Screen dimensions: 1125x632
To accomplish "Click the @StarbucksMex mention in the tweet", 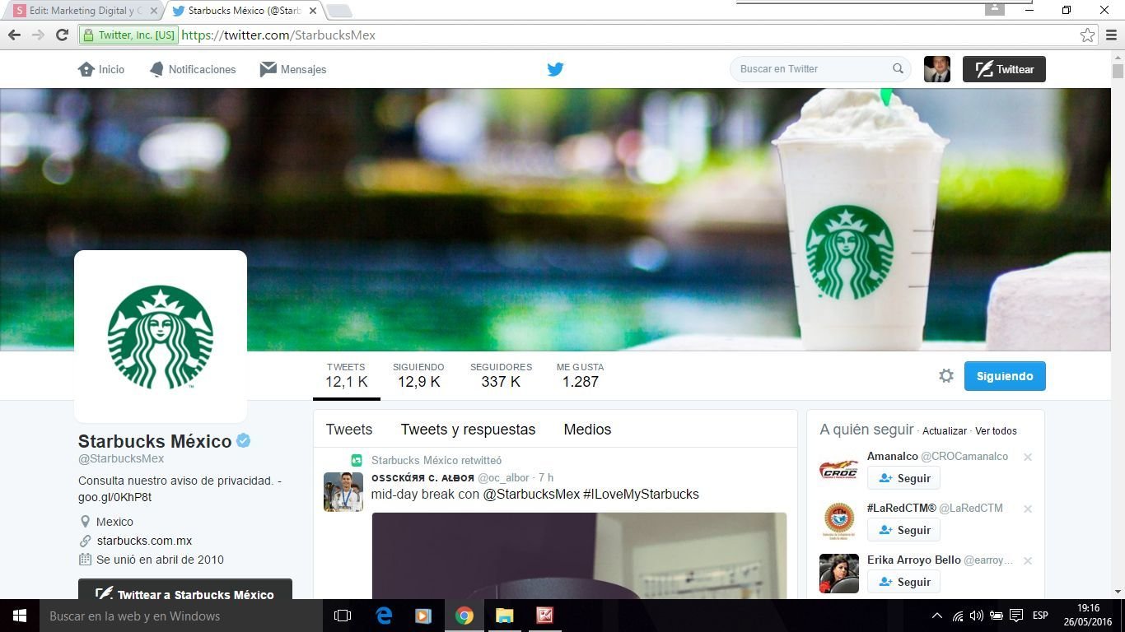I will (x=531, y=494).
